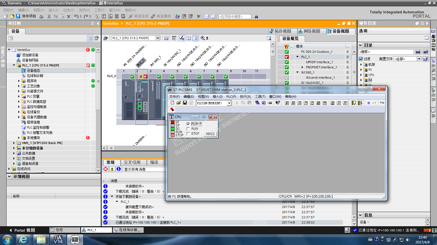Enable the STOP checkbox in CPU panel

188,134
